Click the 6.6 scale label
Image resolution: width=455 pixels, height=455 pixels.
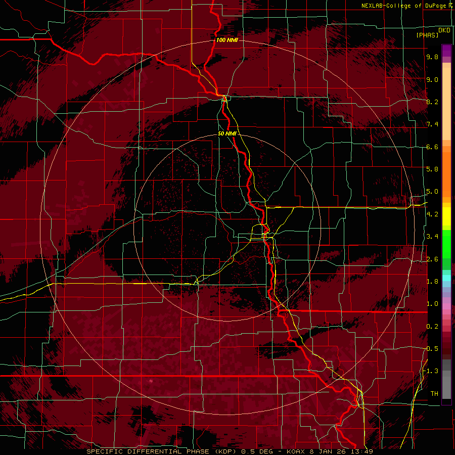pyautogui.click(x=432, y=147)
